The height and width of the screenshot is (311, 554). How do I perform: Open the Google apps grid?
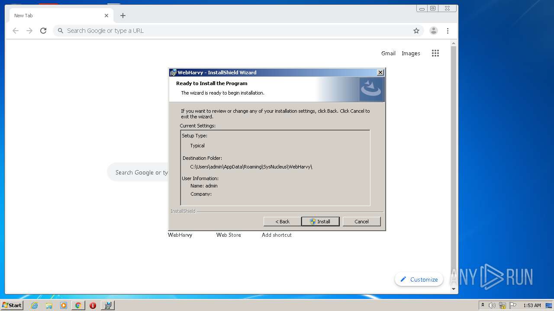pos(435,53)
